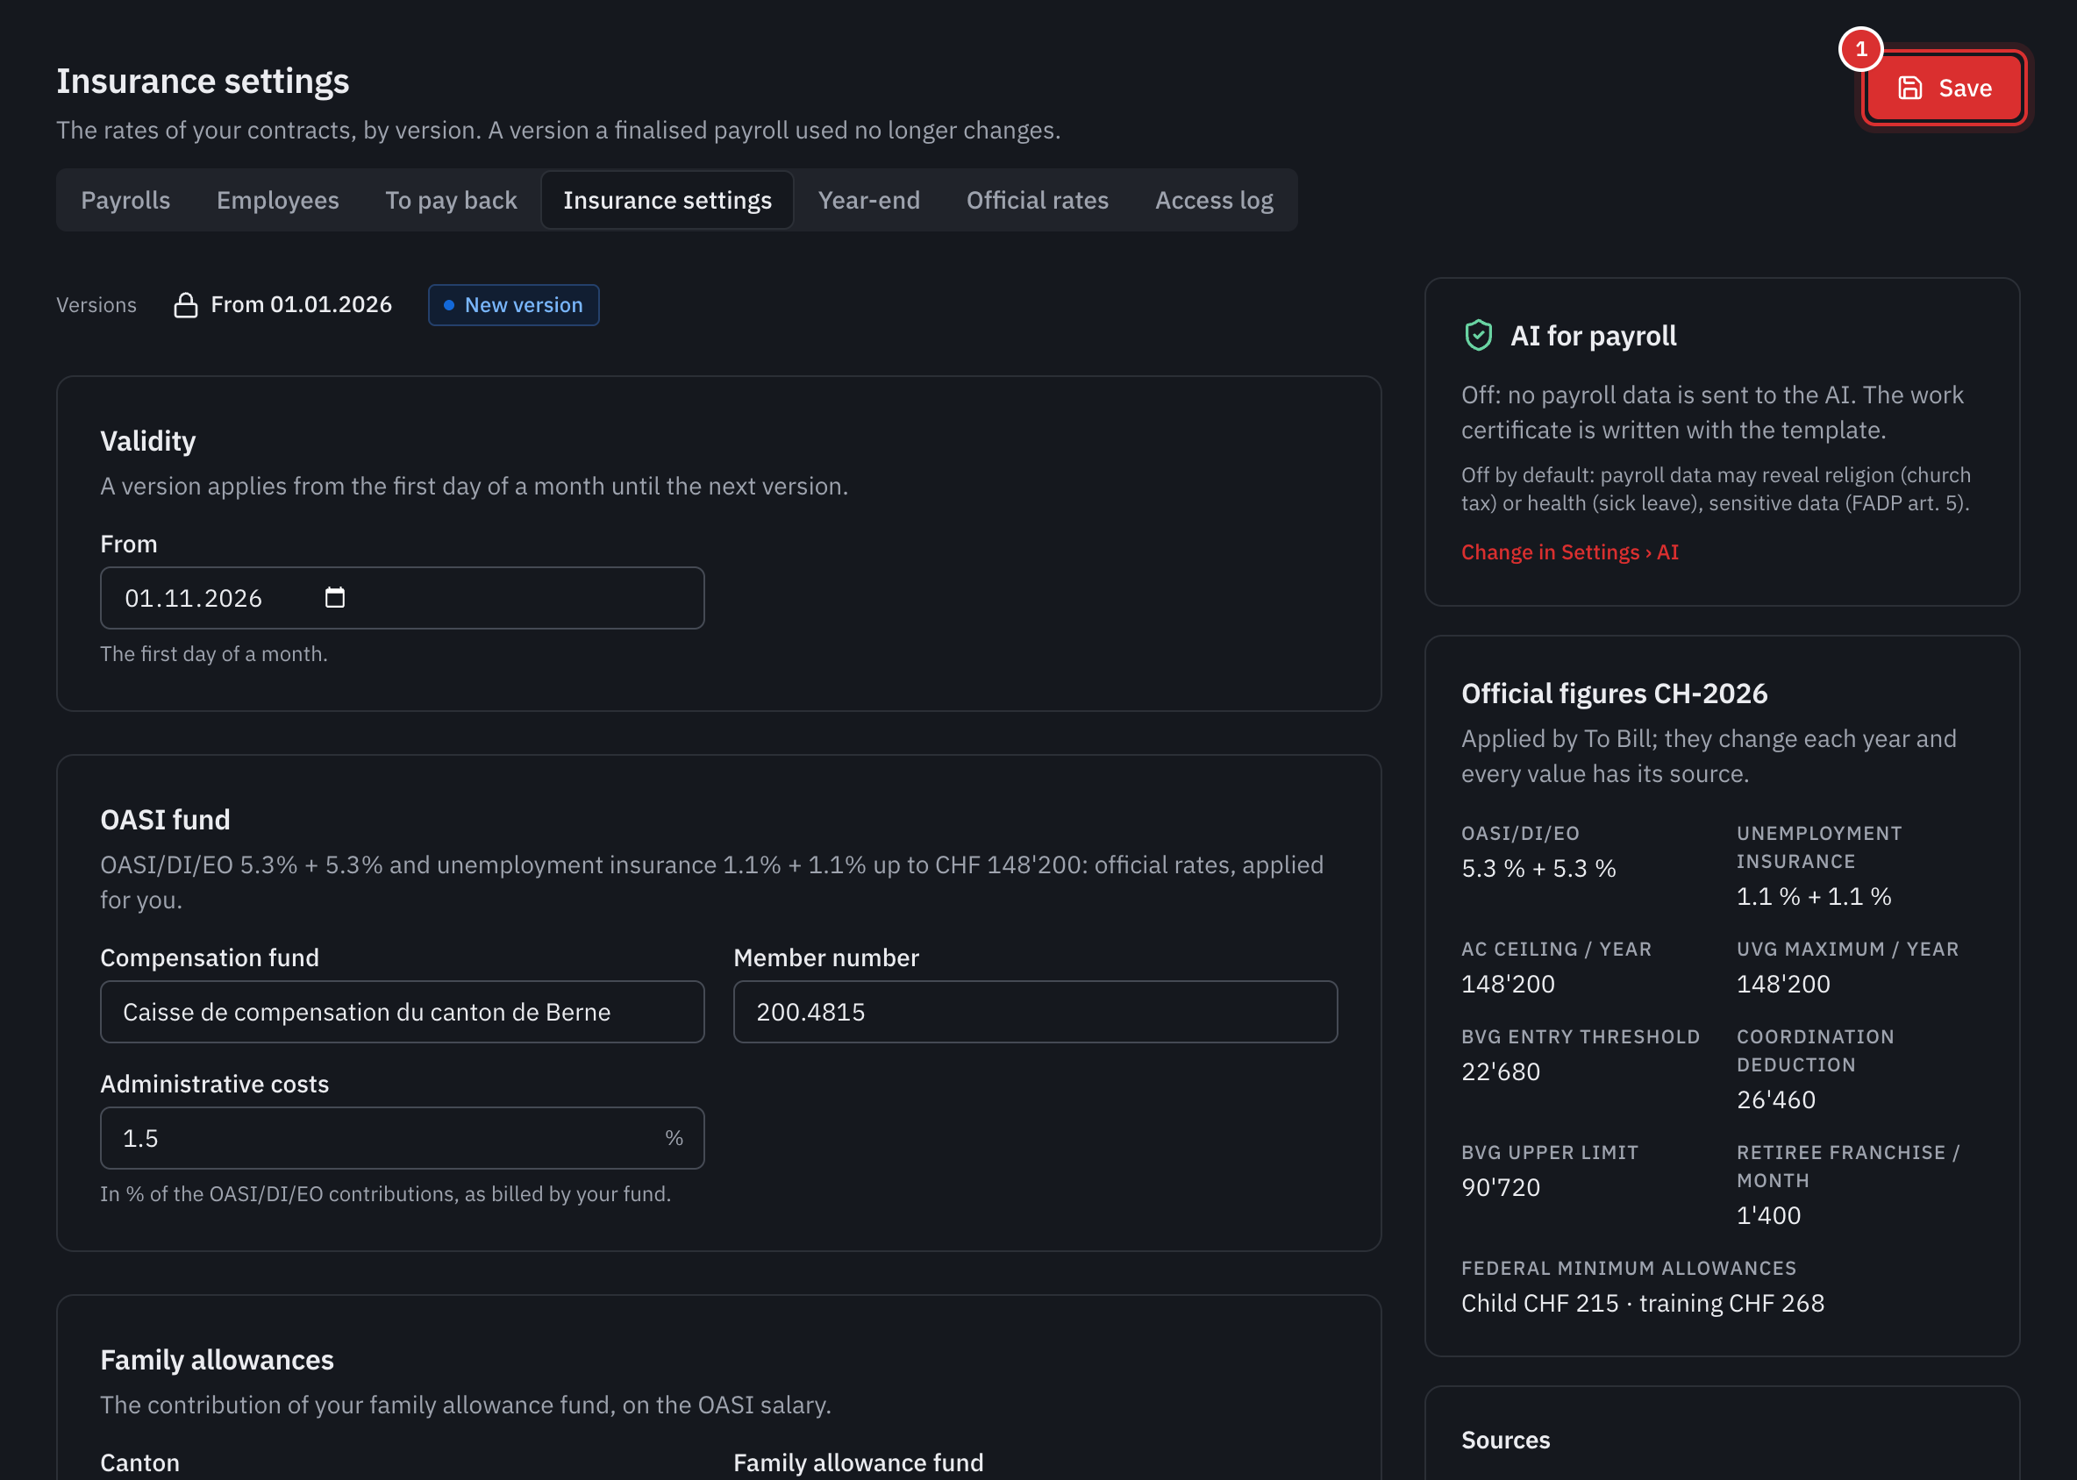2077x1480 pixels.
Task: Select the BVG entry threshold value 22'680
Action: click(1500, 1071)
